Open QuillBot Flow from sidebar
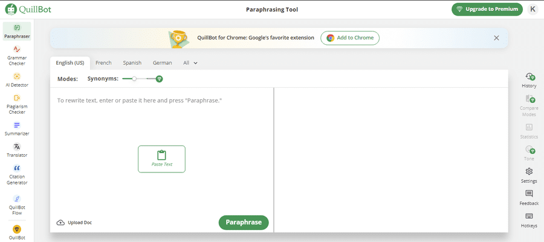The height and width of the screenshot is (242, 544). pyautogui.click(x=17, y=205)
